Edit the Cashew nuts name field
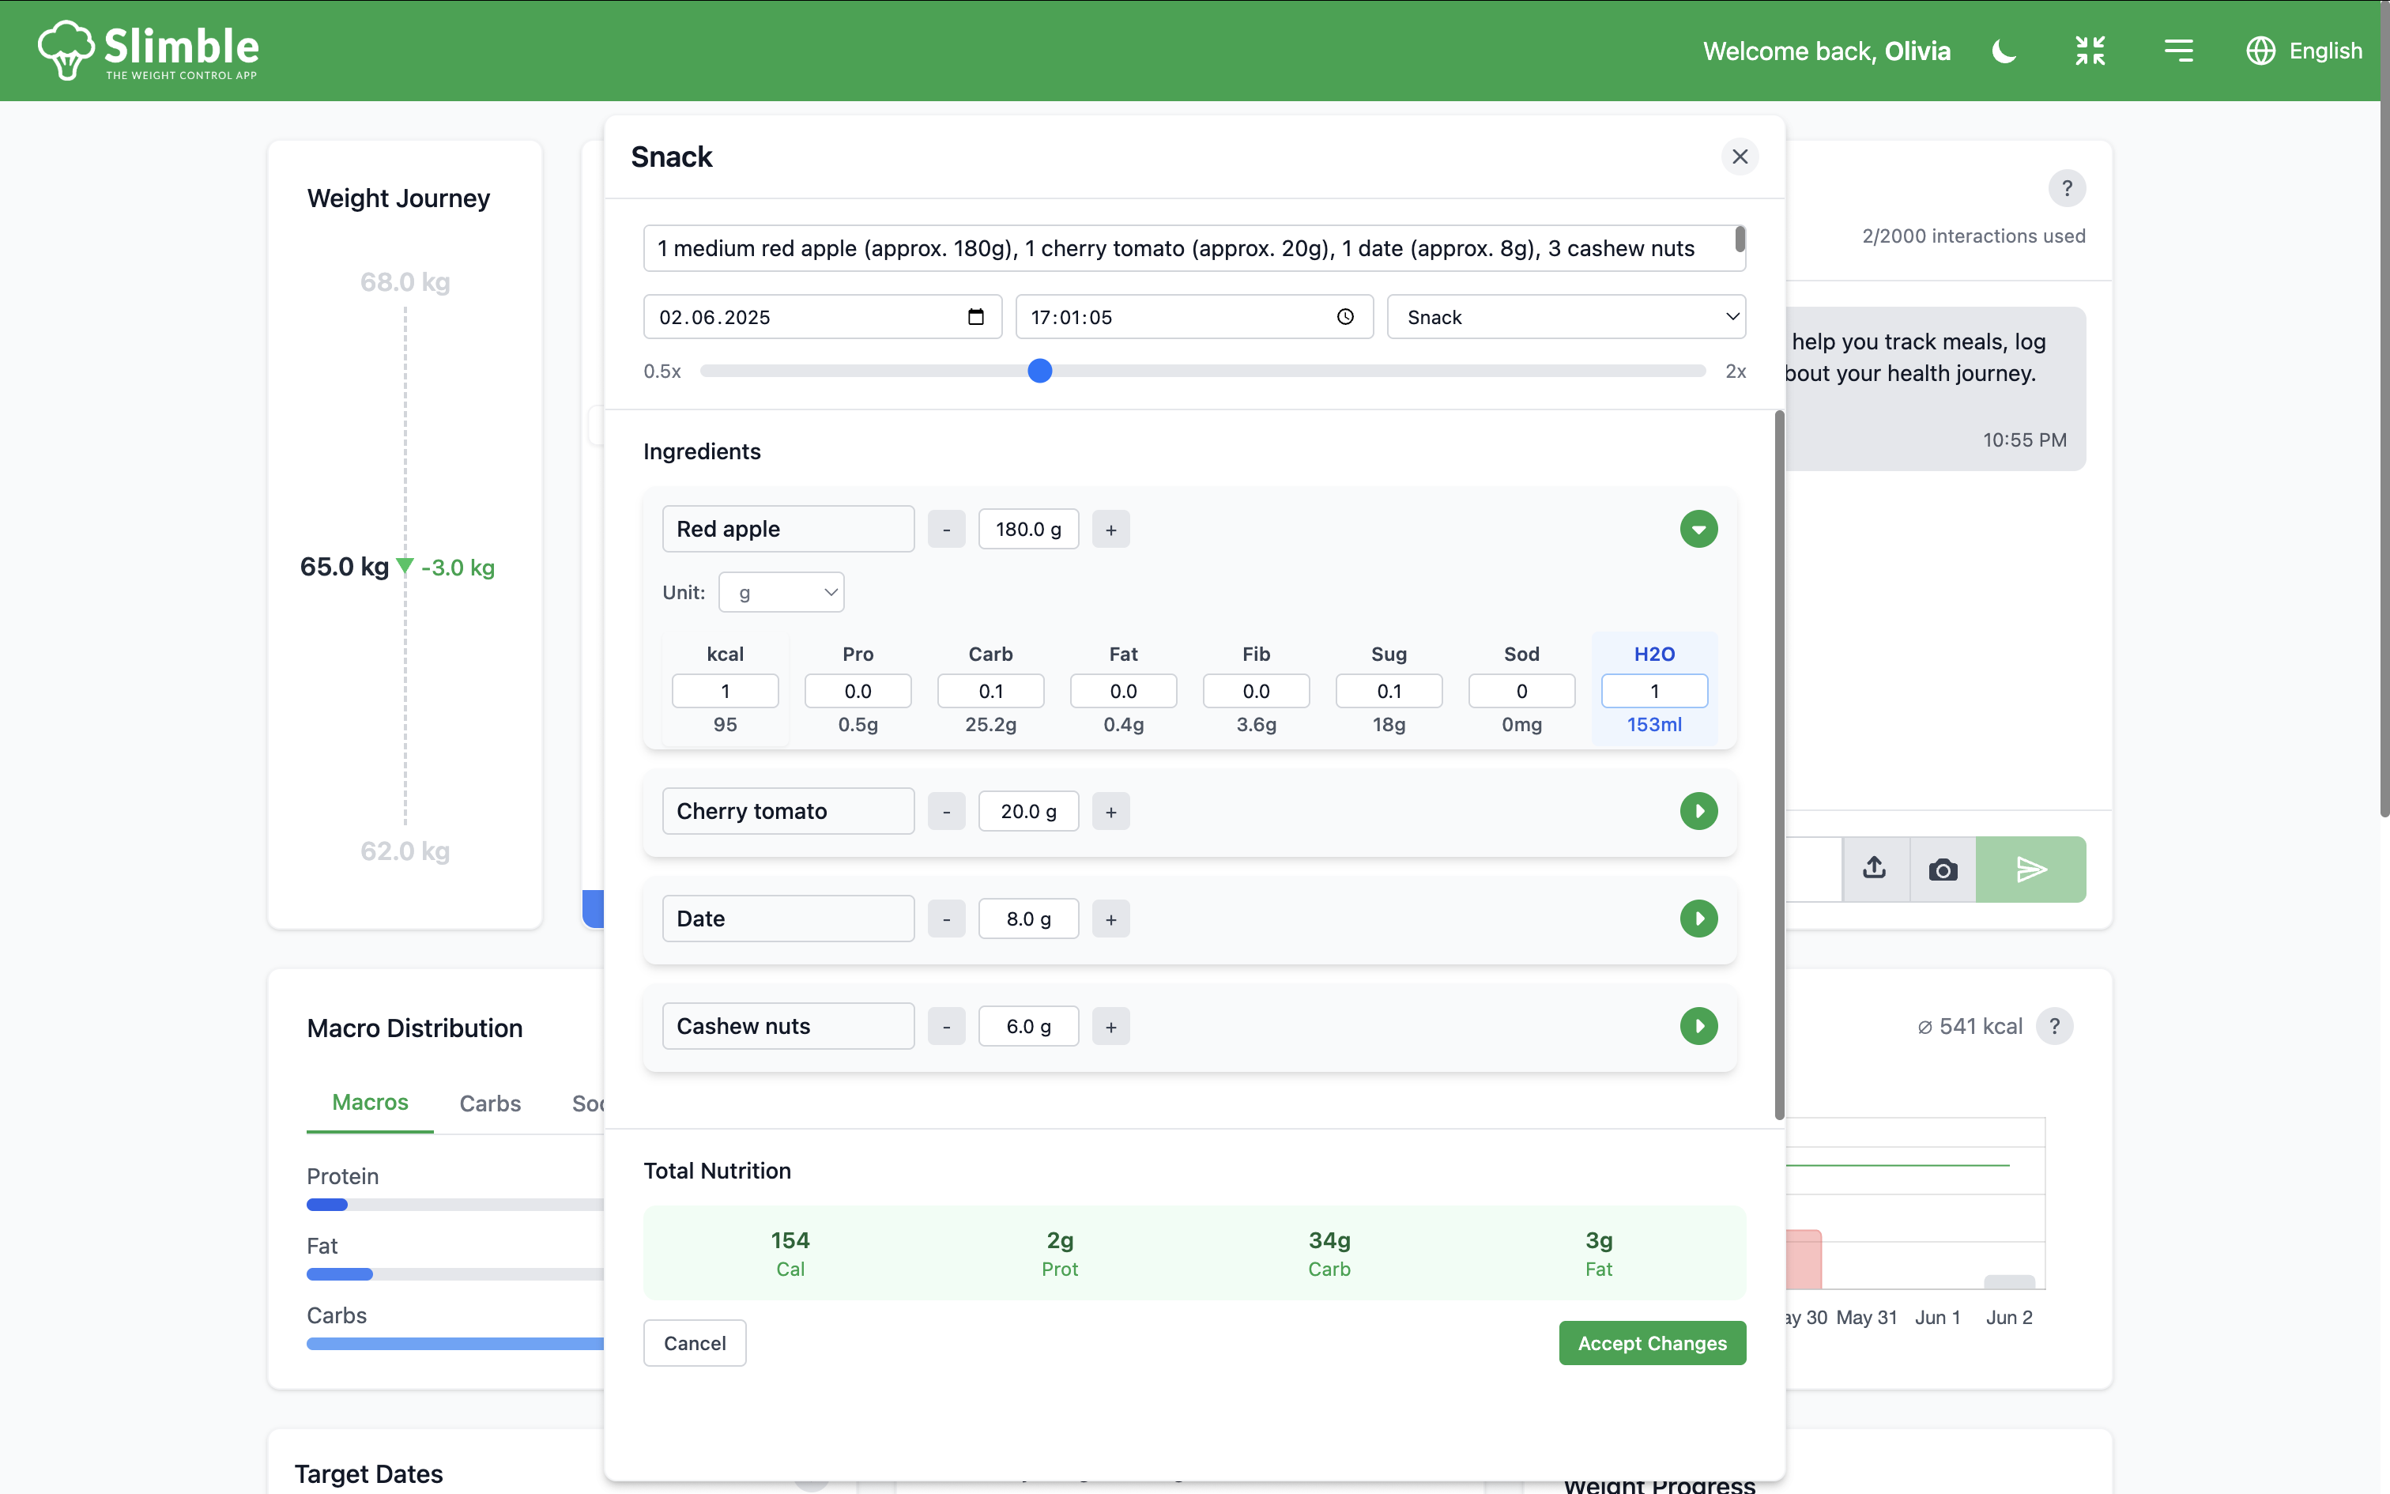This screenshot has height=1494, width=2390. (x=788, y=1027)
